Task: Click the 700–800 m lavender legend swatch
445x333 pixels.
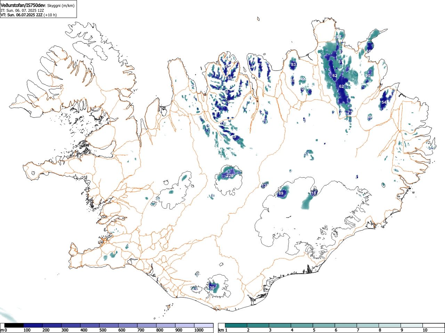Action: (147, 325)
